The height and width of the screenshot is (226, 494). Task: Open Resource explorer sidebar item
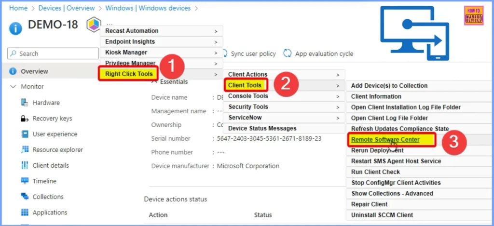[x=58, y=150]
